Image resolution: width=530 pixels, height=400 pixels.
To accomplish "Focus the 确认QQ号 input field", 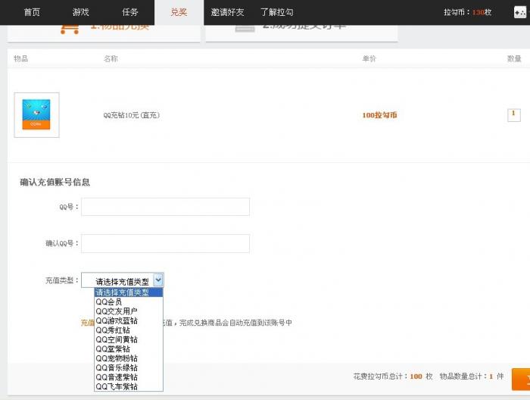I will [165, 243].
